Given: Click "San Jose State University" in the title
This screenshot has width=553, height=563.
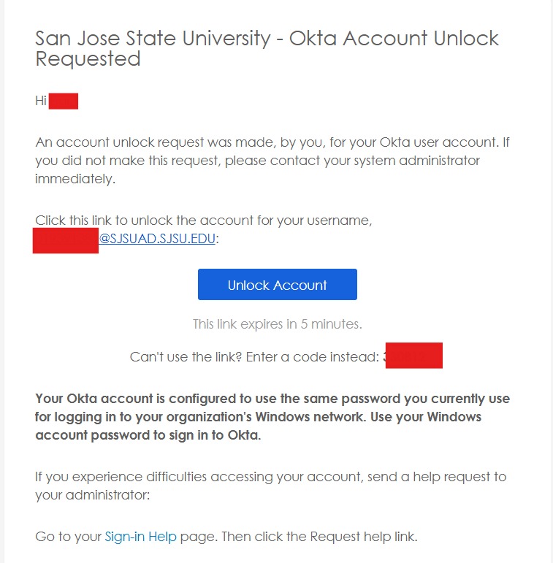Looking at the screenshot, I should [x=153, y=39].
